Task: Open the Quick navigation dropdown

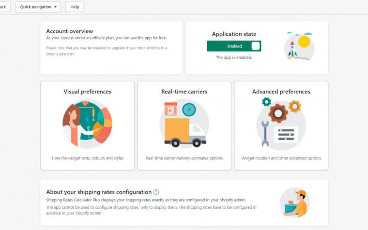Action: pyautogui.click(x=38, y=7)
